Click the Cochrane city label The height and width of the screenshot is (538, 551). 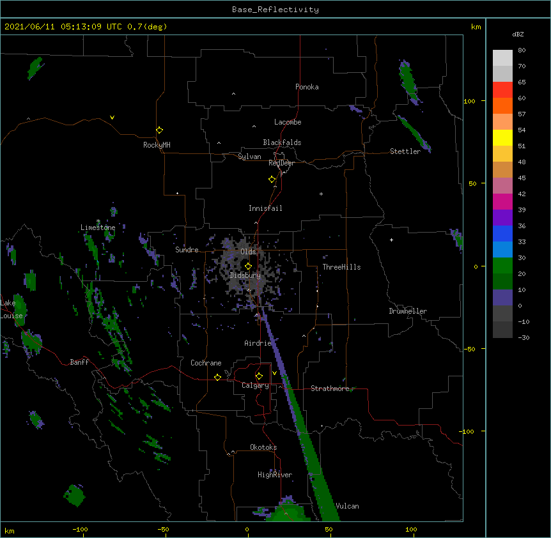tap(206, 363)
